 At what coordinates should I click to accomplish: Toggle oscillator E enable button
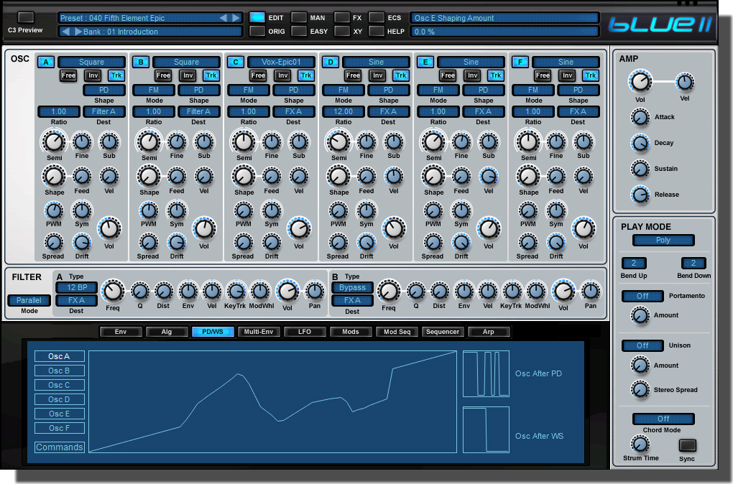pyautogui.click(x=425, y=62)
